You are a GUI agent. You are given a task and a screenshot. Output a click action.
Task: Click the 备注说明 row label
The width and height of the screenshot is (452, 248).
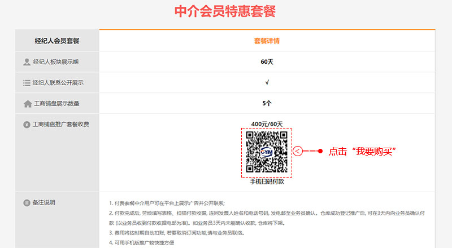click(x=44, y=203)
